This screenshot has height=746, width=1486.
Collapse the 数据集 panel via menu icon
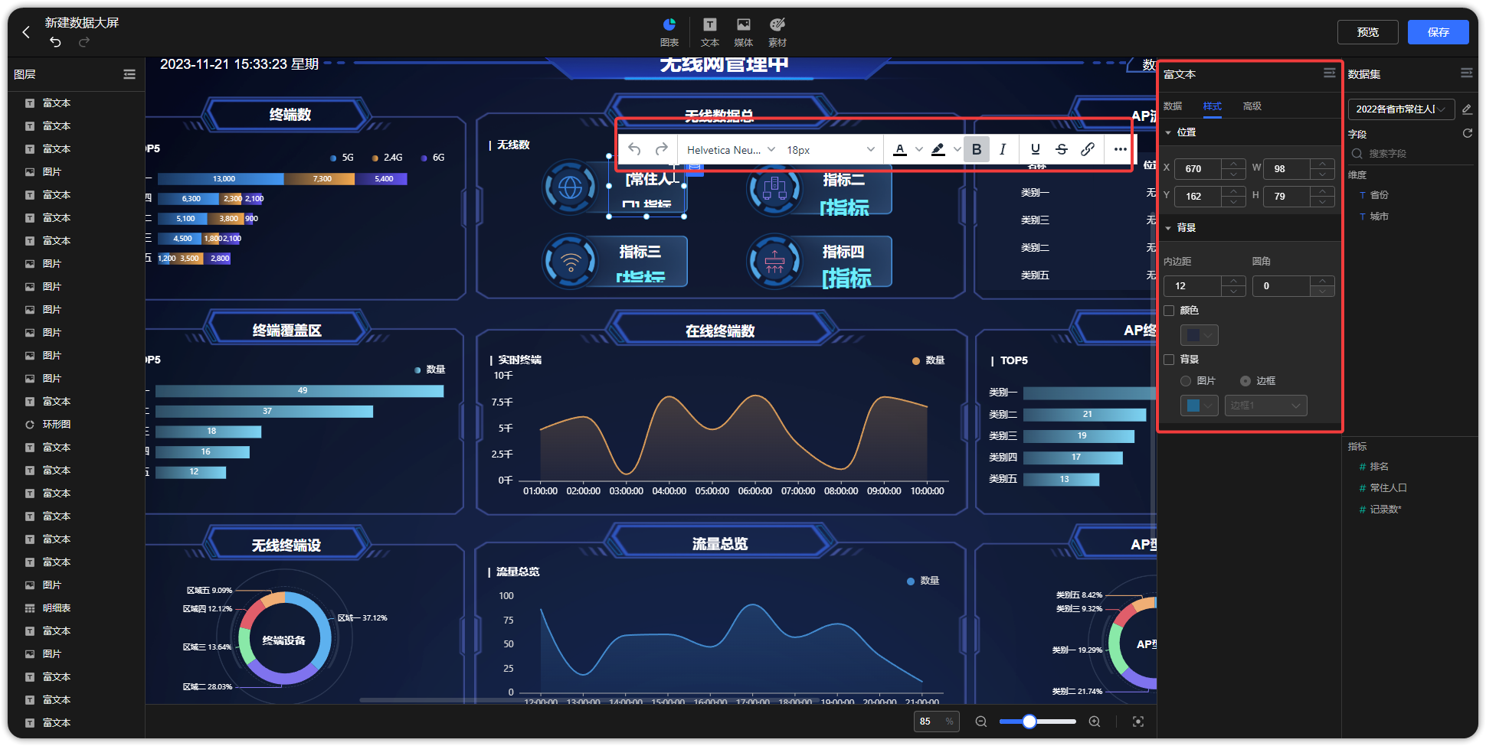click(x=1467, y=73)
